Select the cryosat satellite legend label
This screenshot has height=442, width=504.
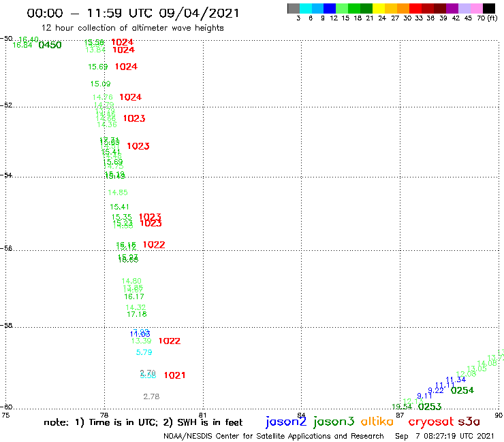pyautogui.click(x=430, y=422)
